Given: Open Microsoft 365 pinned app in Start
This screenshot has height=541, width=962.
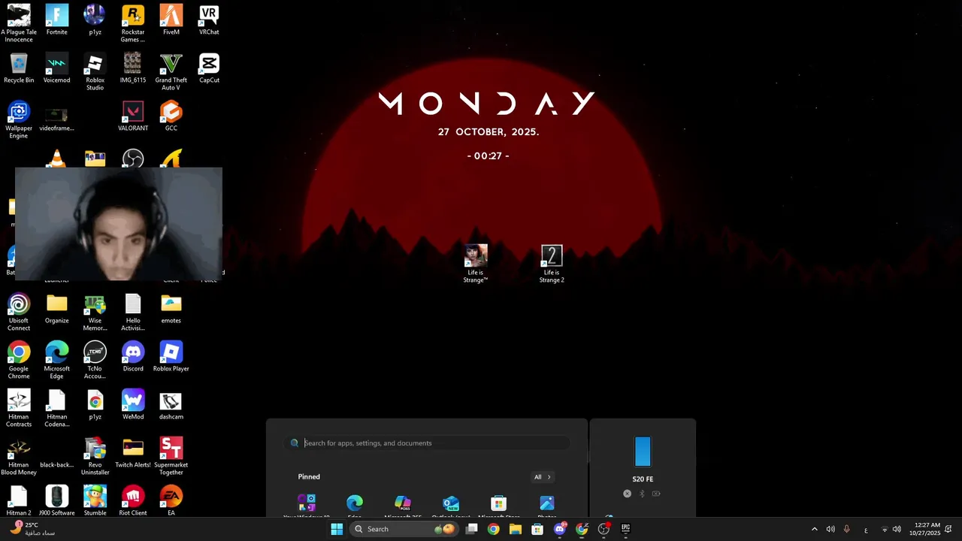Looking at the screenshot, I should 403,506.
